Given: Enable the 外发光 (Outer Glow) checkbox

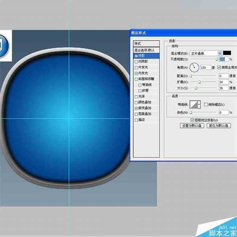Looking at the screenshot, I should 137,67.
